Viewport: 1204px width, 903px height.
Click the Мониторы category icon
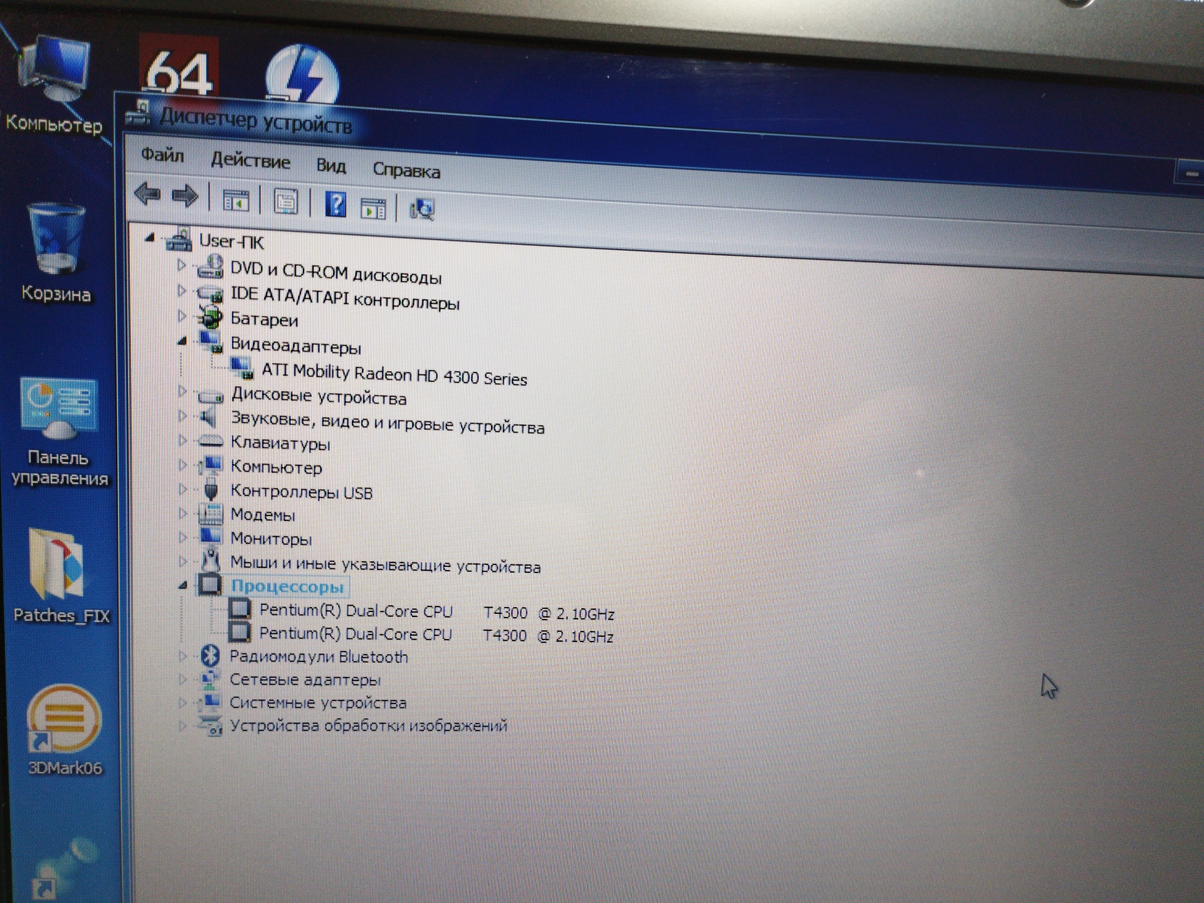(211, 537)
